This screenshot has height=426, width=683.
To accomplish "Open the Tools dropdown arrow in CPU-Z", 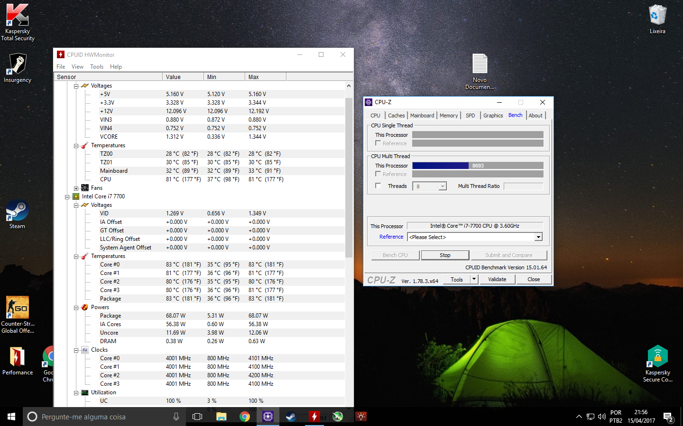I will point(474,279).
